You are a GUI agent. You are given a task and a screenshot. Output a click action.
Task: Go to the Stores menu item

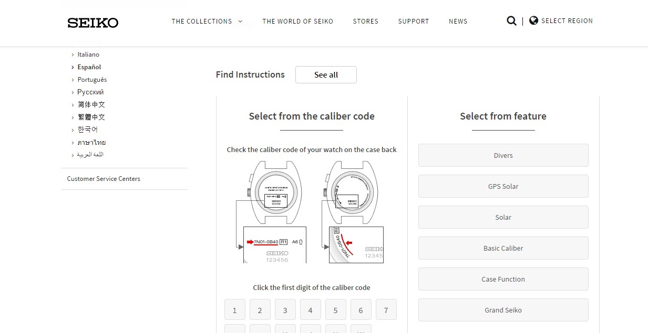click(365, 22)
